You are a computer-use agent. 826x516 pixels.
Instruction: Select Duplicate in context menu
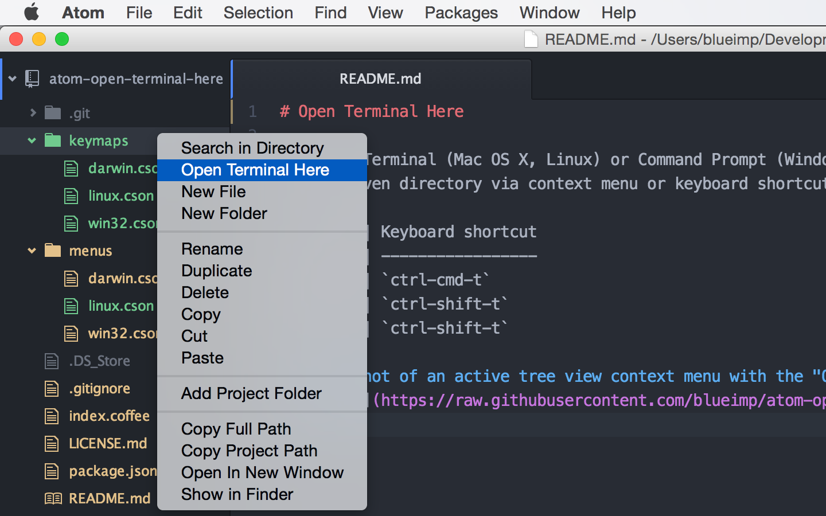tap(262, 271)
